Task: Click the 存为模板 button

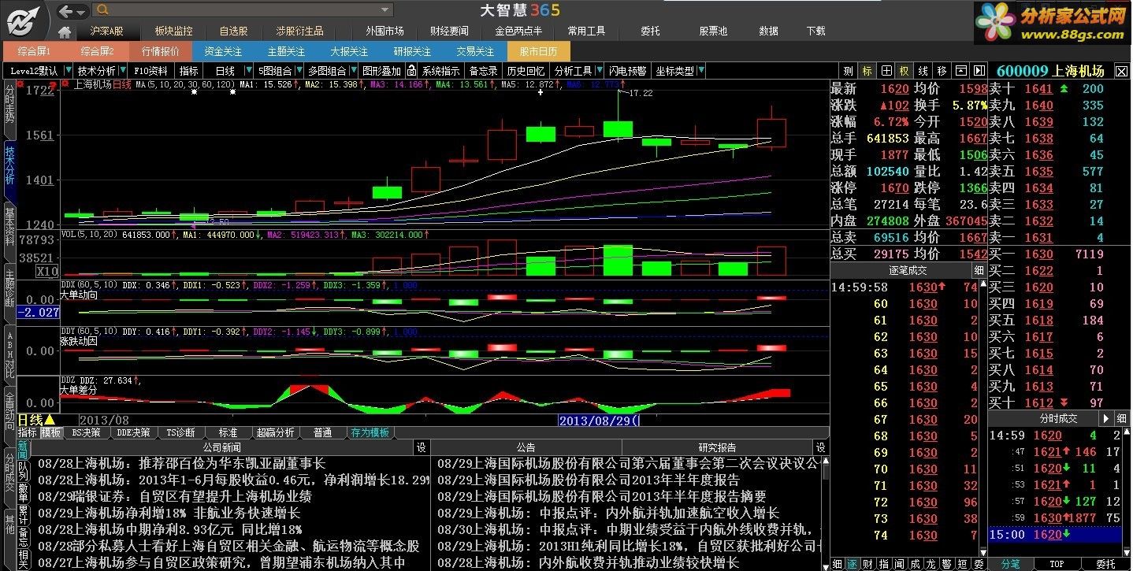Action: point(370,432)
